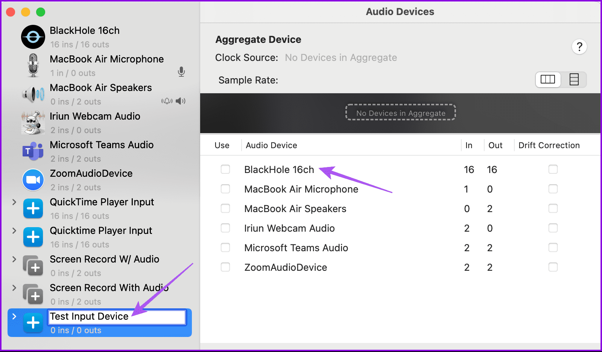Screen dimensions: 602x352
Task: Select the Iriun Webcam Audio icon
Action: click(x=33, y=122)
